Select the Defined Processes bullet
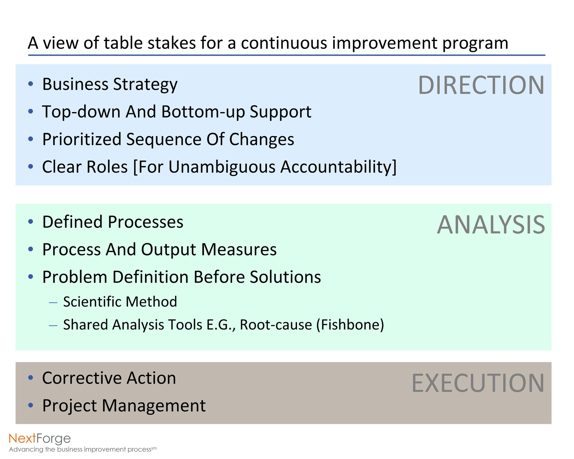Viewport: 574px width, 459px height. (113, 222)
